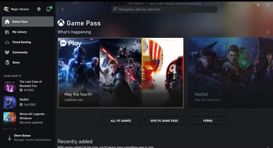Click the Xbox logo beside Game Pass title
This screenshot has height=148, width=273.
coord(61,23)
